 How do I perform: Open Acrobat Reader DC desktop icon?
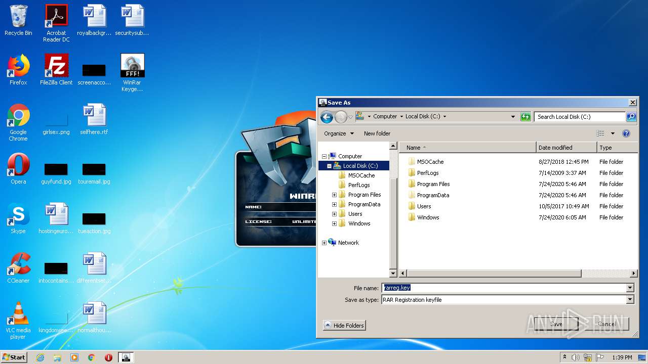coord(56,23)
